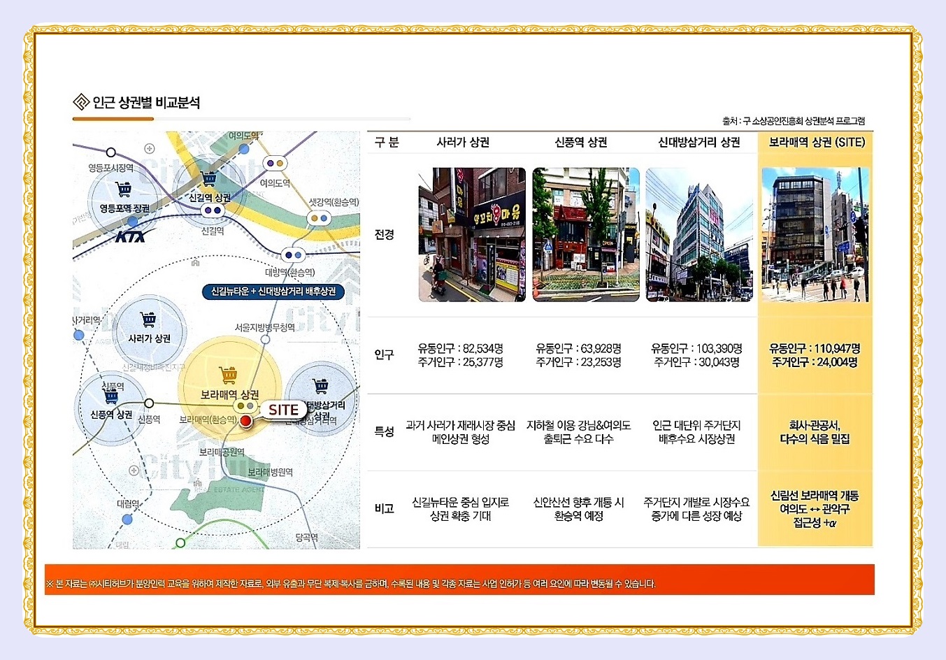The height and width of the screenshot is (660, 946).
Task: Click the 구 분 header cell
Action: coord(387,143)
